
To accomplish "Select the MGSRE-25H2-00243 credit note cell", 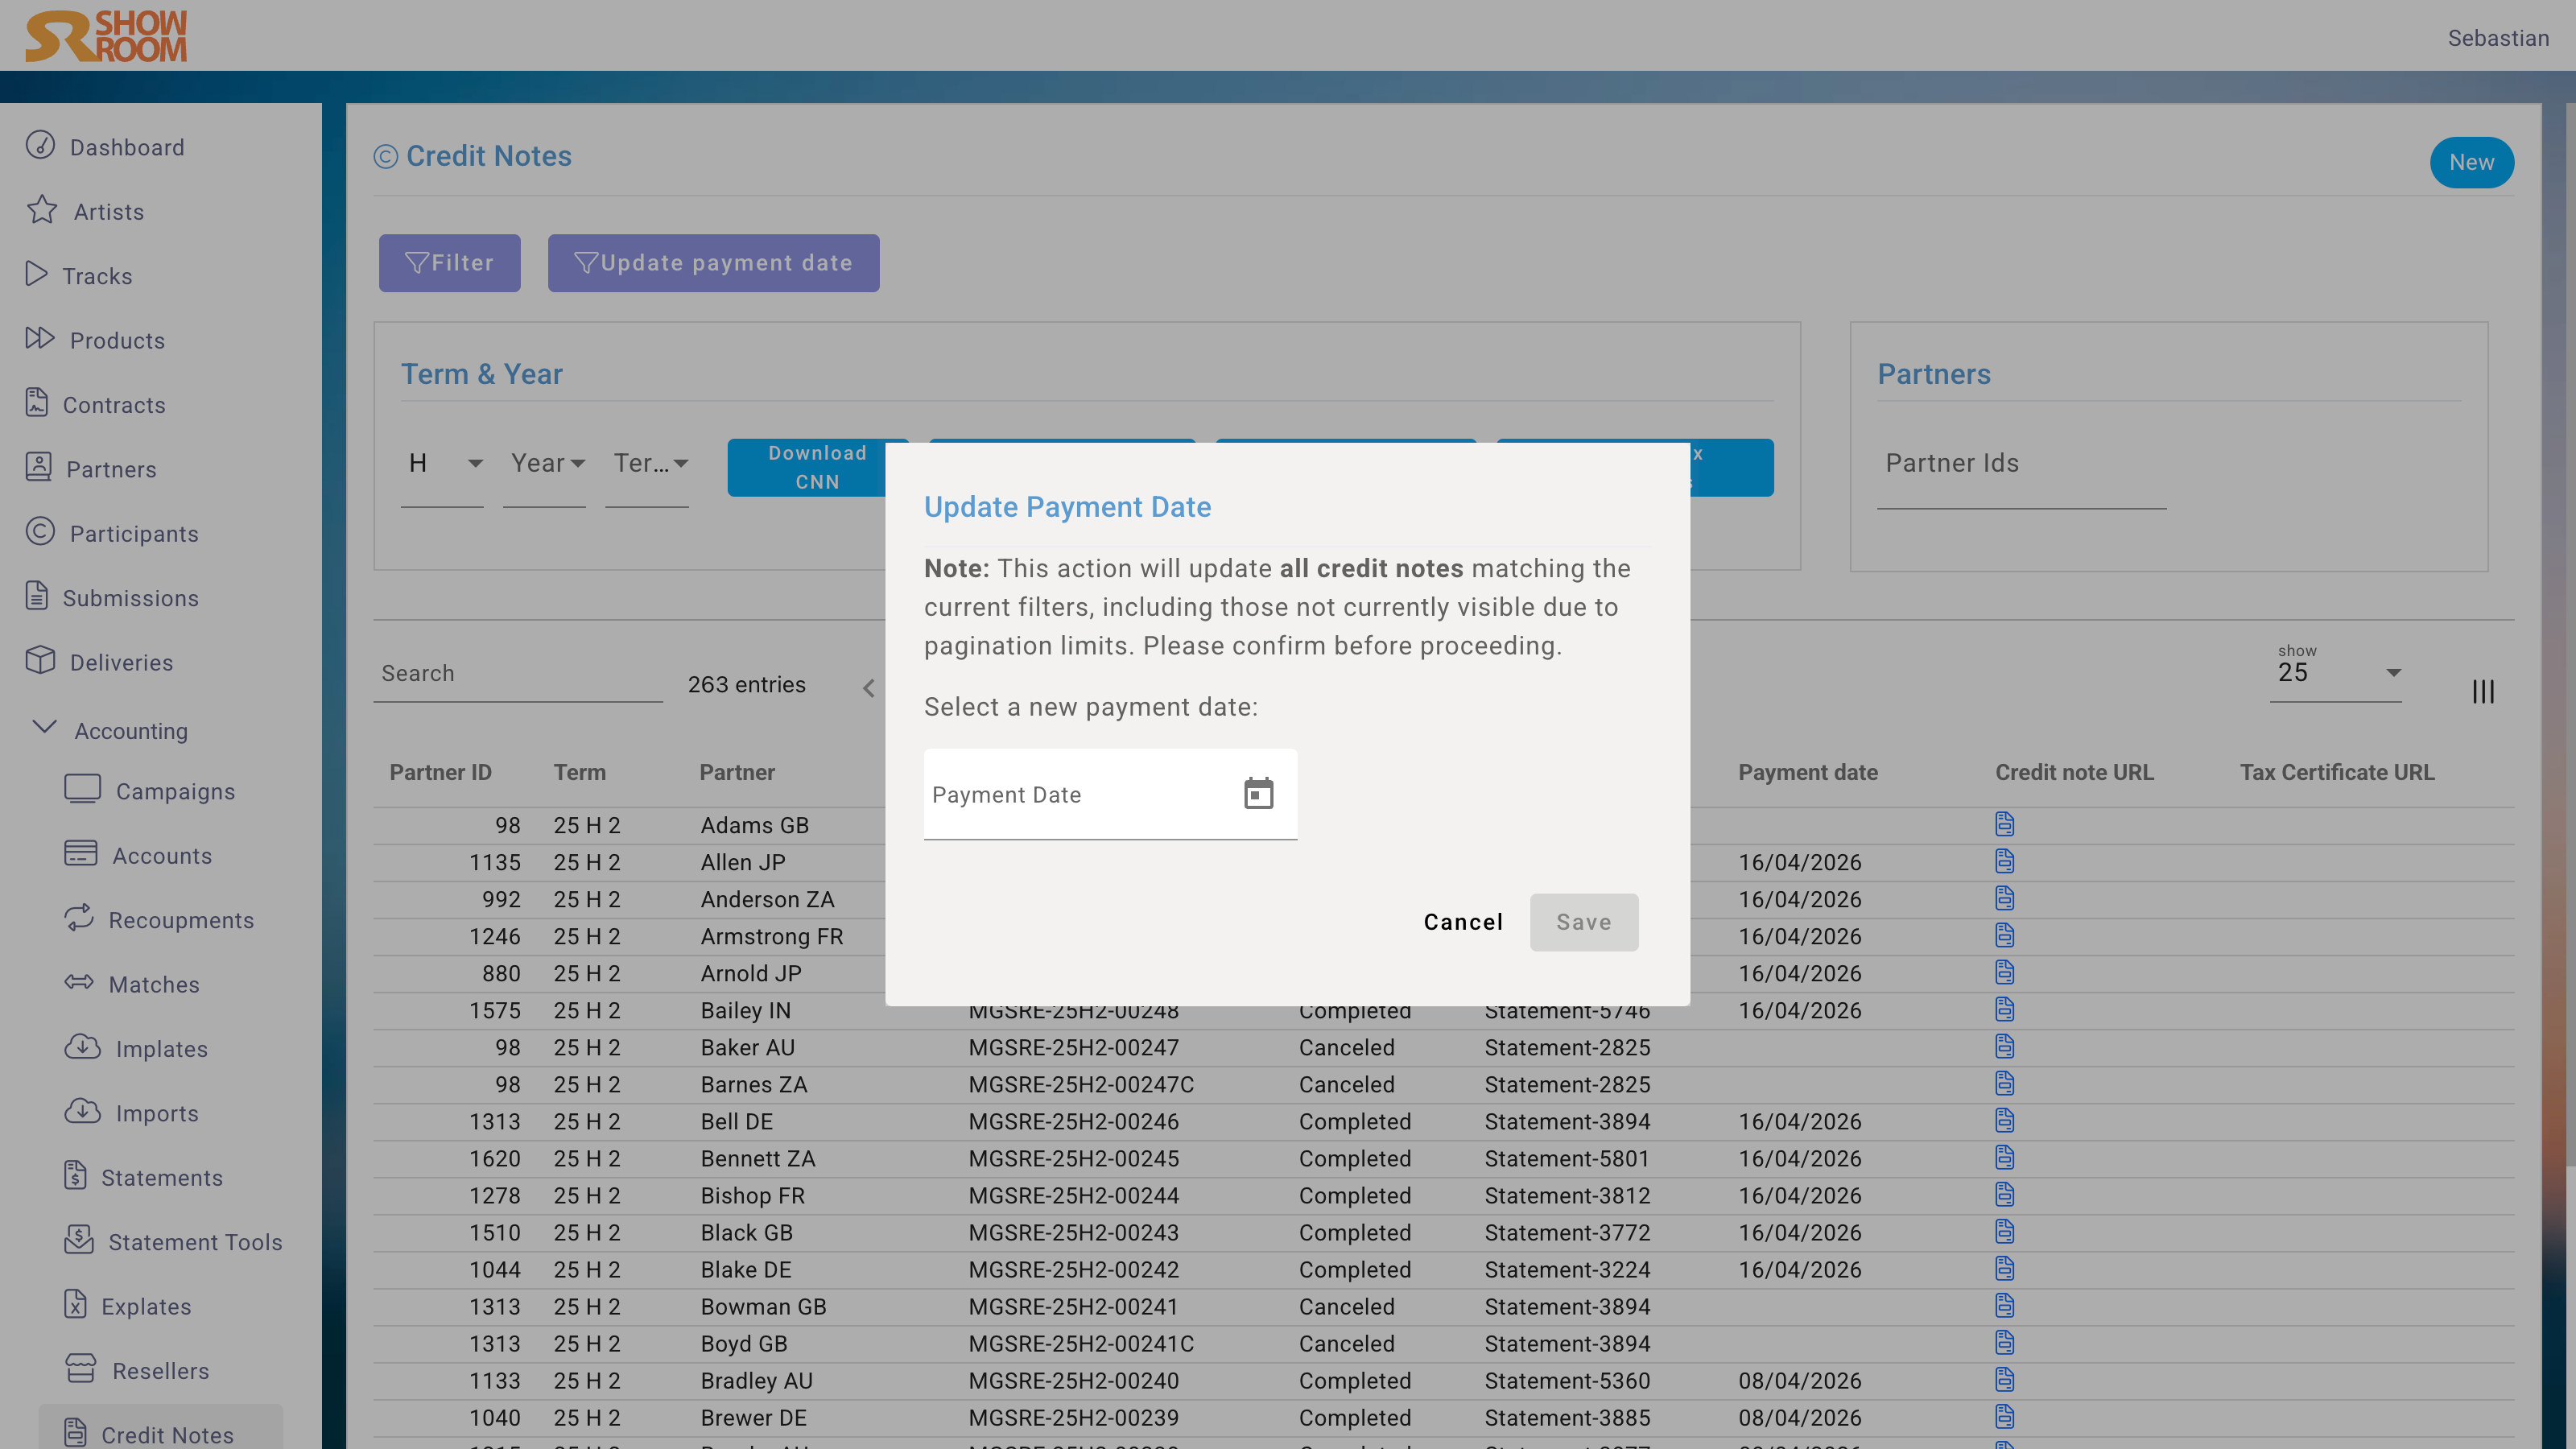I will tap(1073, 1232).
